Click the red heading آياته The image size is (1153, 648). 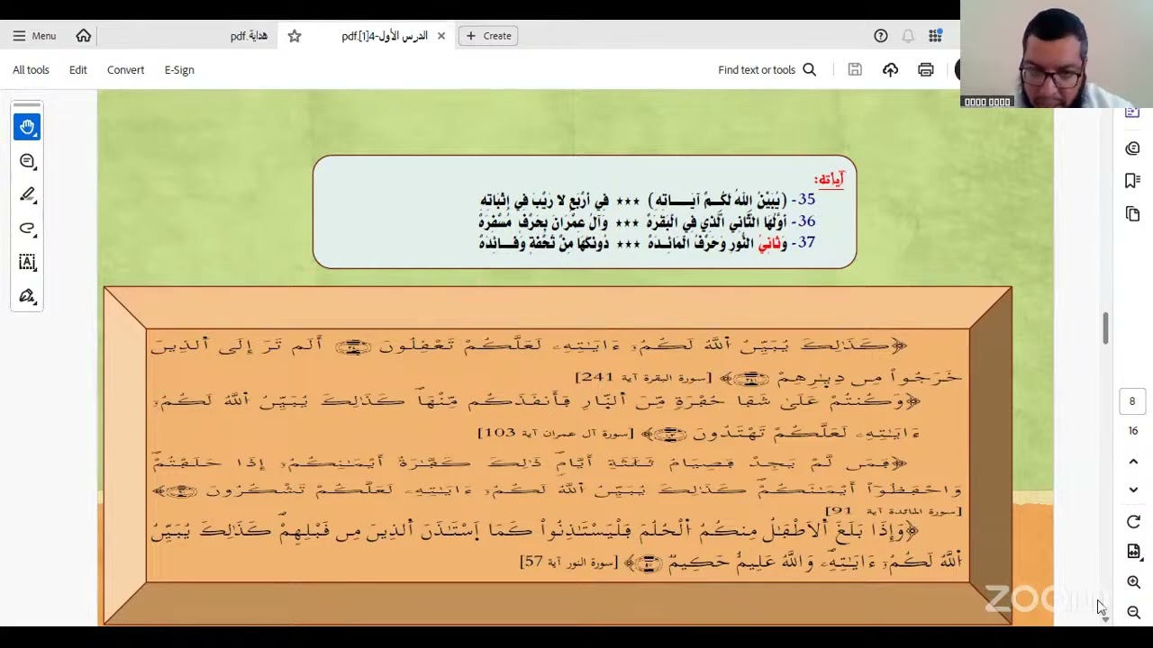(829, 179)
